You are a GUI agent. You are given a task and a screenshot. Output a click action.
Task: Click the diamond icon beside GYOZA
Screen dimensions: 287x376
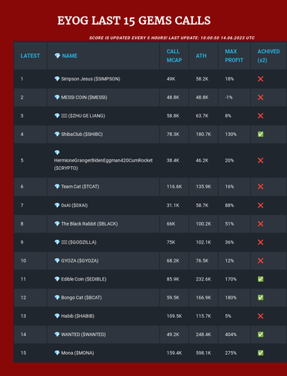[57, 261]
